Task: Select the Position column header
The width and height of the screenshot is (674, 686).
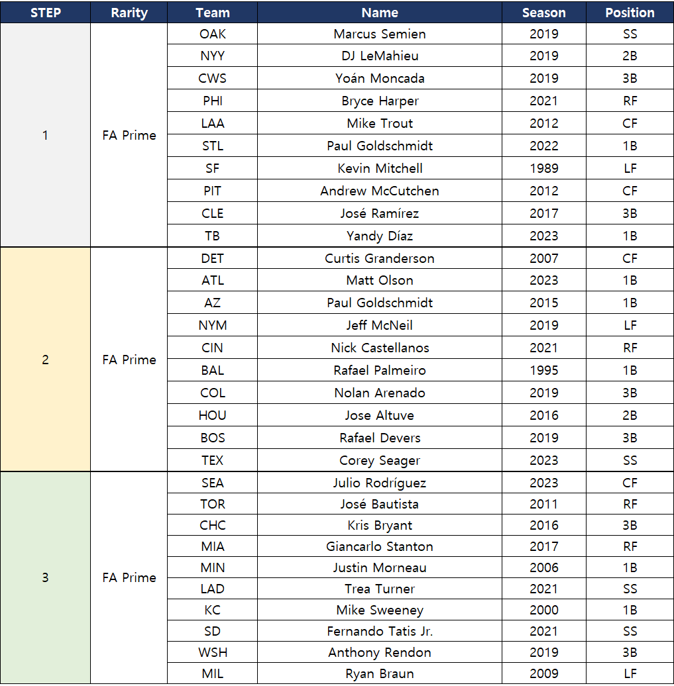Action: tap(630, 13)
